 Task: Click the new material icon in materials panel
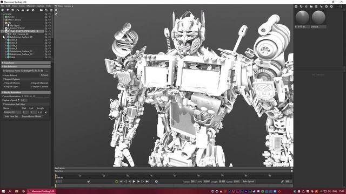pyautogui.click(x=296, y=6)
